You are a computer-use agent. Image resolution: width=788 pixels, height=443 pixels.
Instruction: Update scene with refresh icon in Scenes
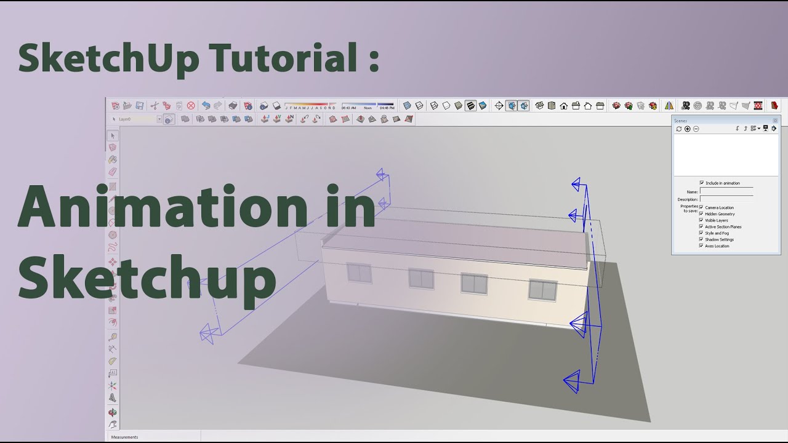pos(679,129)
